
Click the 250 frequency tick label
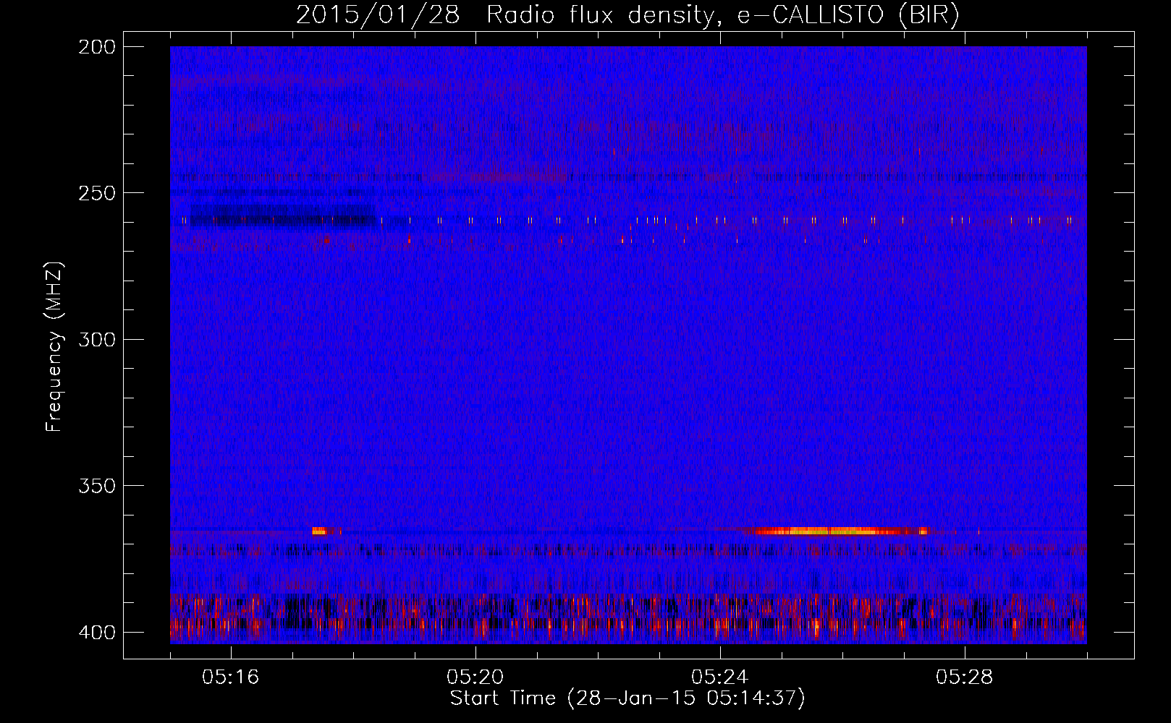pos(97,193)
